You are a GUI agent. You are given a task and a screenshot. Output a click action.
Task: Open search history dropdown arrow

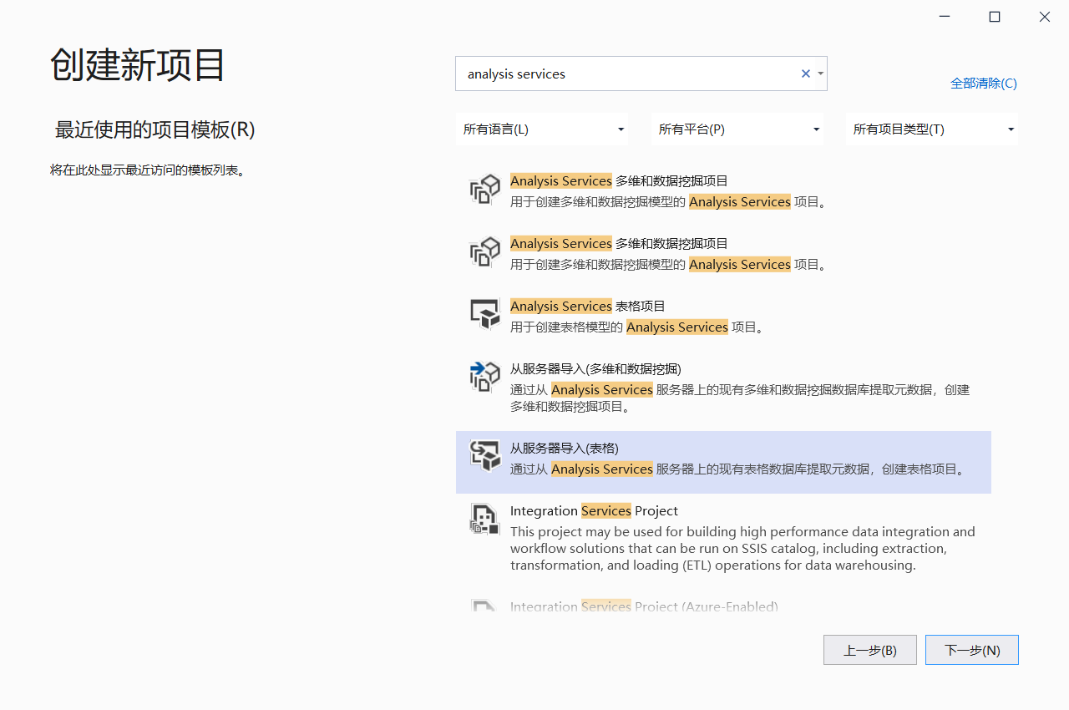point(821,74)
